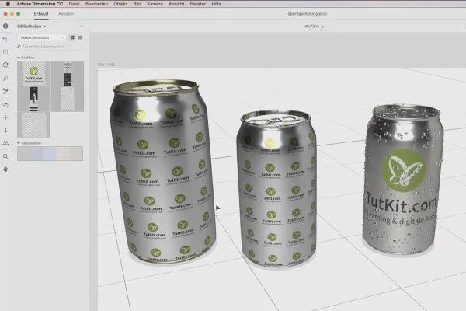Open the Kamera menu
Image resolution: width=466 pixels, height=311 pixels.
[155, 4]
